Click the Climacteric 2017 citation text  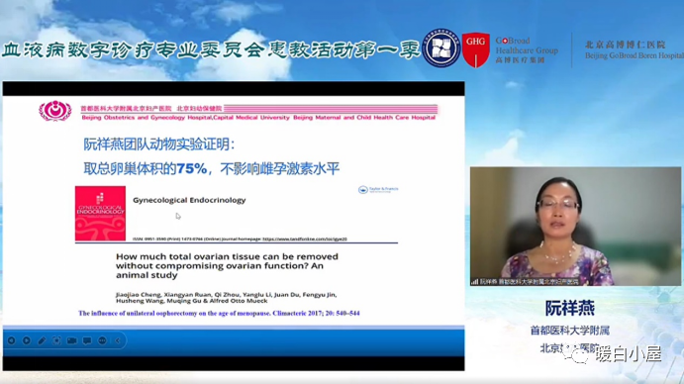(x=219, y=314)
